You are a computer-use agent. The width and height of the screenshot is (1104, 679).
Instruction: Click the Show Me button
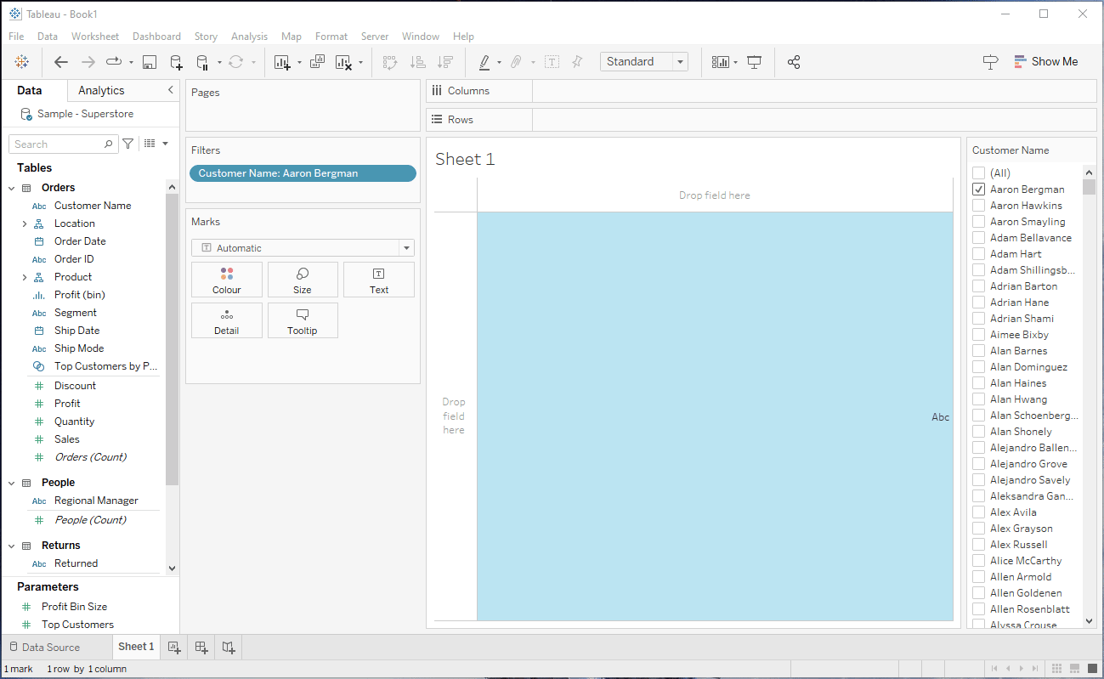[x=1045, y=62]
